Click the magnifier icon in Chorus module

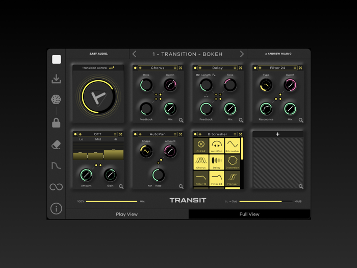181,120
